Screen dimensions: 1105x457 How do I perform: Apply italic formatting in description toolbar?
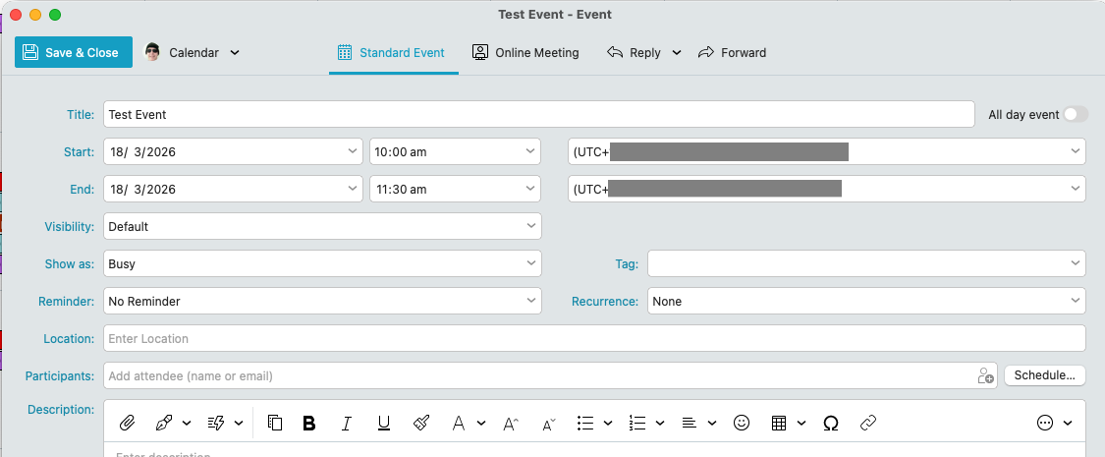coord(346,423)
